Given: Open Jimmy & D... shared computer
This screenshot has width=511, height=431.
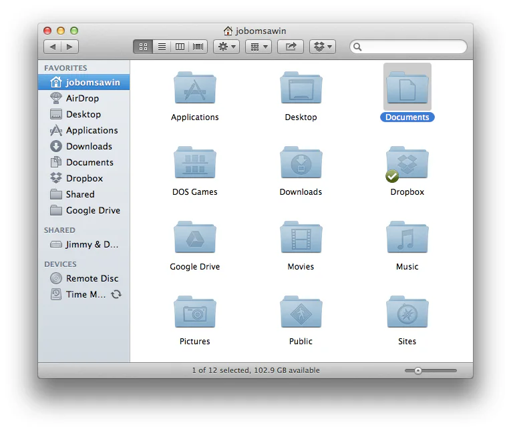Looking at the screenshot, I should pyautogui.click(x=83, y=244).
